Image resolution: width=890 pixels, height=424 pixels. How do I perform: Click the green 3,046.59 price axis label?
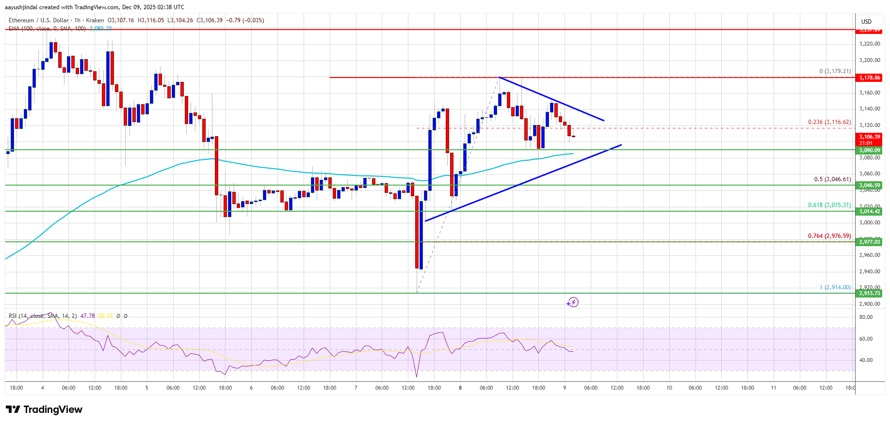[869, 185]
